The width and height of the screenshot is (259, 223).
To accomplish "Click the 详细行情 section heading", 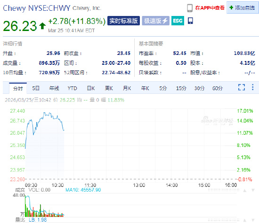I will [13, 44].
